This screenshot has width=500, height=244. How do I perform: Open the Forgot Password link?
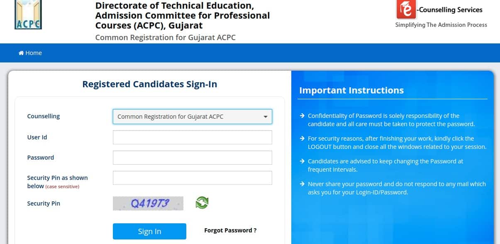[230, 230]
